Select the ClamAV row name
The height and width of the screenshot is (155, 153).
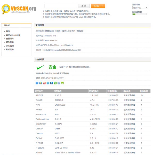(39, 129)
